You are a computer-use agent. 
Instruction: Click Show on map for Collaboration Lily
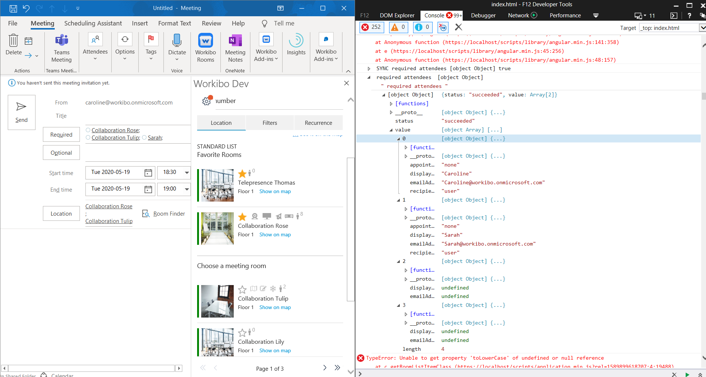tap(275, 350)
